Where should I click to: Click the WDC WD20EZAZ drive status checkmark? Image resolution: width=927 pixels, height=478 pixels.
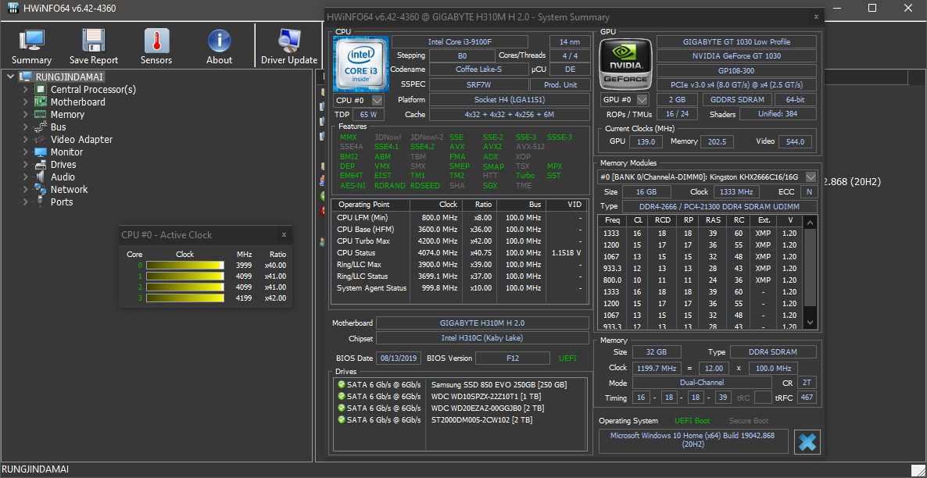pyautogui.click(x=341, y=408)
